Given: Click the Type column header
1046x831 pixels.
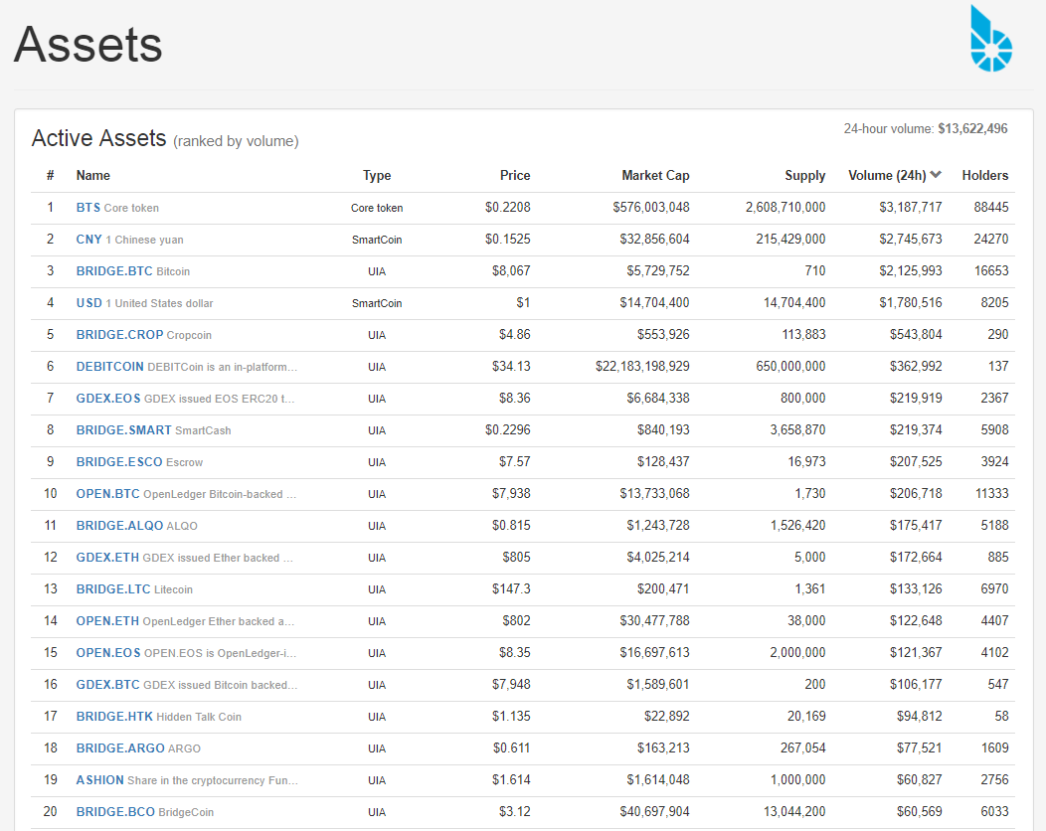Looking at the screenshot, I should click(x=377, y=175).
